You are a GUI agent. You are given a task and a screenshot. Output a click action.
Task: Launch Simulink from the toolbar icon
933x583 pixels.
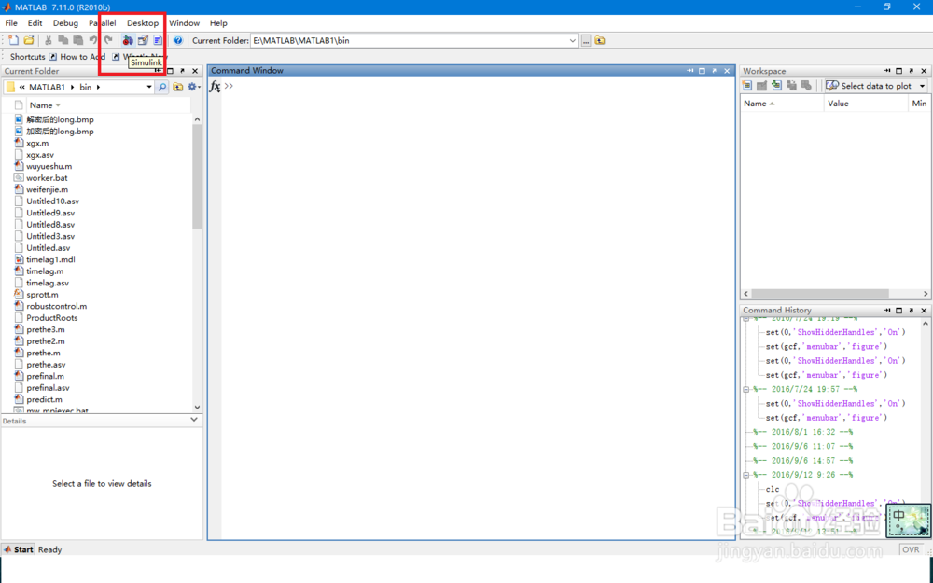coord(128,40)
